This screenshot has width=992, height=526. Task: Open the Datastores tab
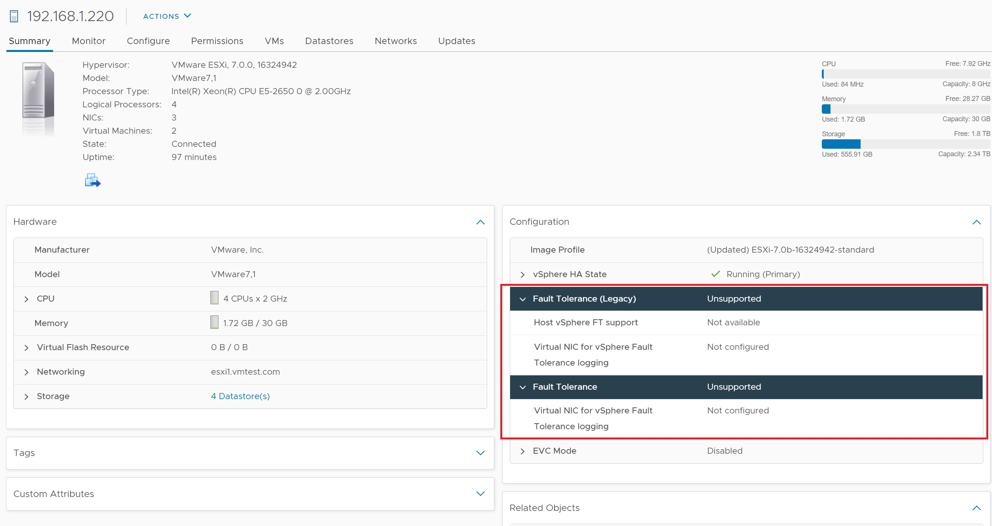point(329,41)
